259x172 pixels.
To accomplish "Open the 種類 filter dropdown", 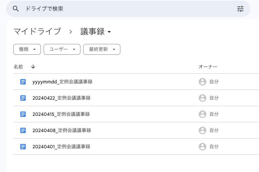I will pyautogui.click(x=27, y=49).
